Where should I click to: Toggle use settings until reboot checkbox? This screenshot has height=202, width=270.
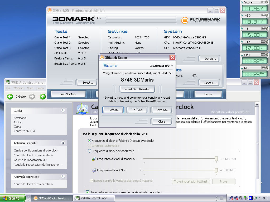(x=87, y=192)
